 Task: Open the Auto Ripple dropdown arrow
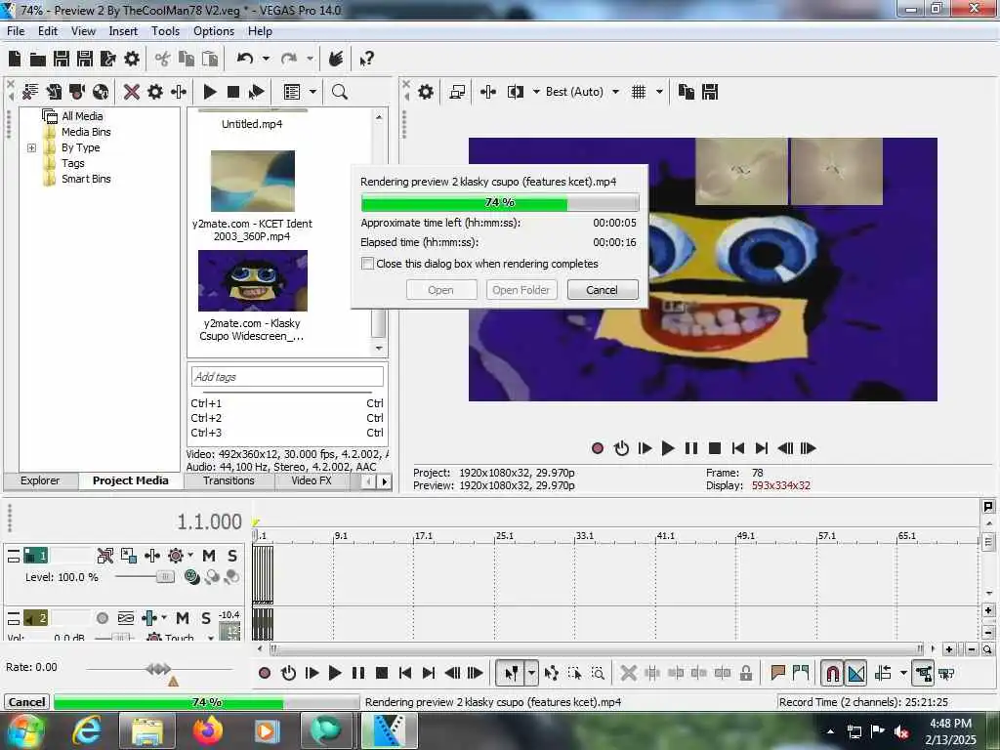click(x=903, y=673)
